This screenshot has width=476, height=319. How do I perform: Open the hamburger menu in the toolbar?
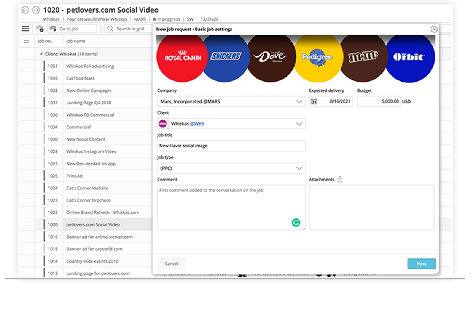(25, 28)
